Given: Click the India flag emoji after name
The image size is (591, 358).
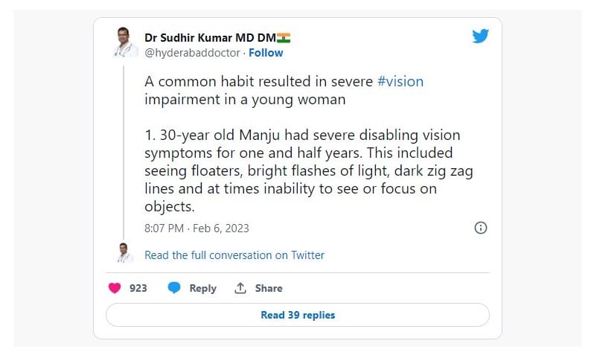Looking at the screenshot, I should tap(284, 36).
